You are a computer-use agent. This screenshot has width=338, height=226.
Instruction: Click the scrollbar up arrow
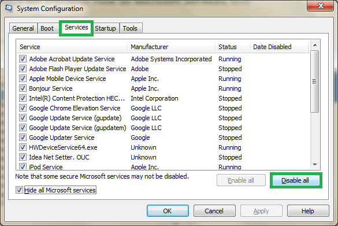pyautogui.click(x=315, y=45)
